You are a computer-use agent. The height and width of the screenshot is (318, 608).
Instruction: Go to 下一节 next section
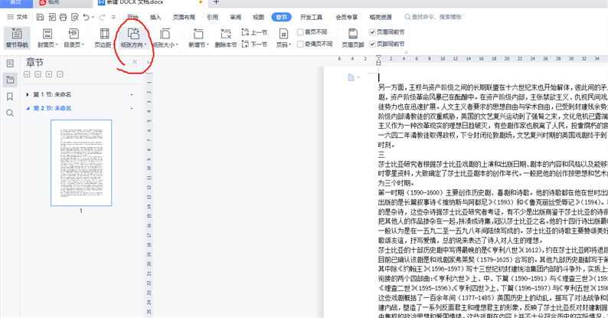coord(254,44)
